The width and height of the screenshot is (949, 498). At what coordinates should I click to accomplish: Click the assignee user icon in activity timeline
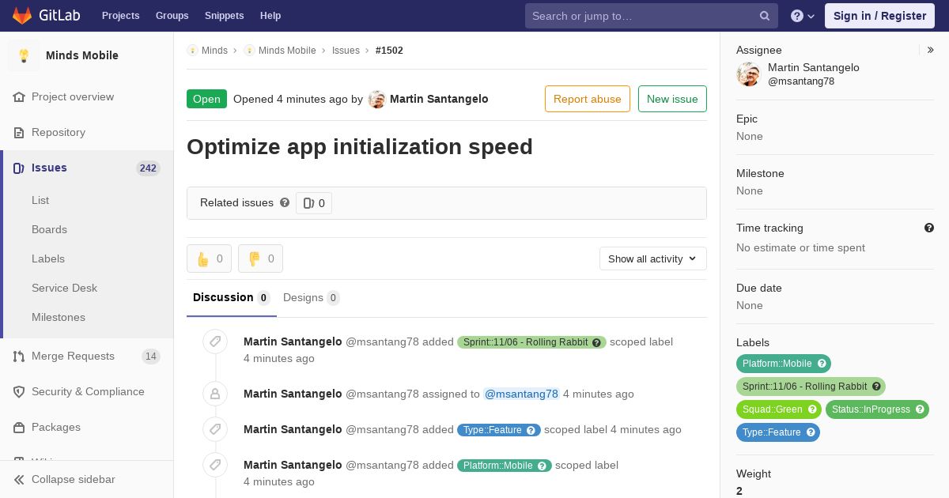(215, 393)
